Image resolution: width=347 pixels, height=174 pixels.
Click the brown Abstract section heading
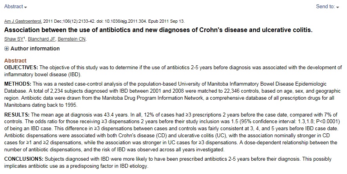[x=15, y=61]
